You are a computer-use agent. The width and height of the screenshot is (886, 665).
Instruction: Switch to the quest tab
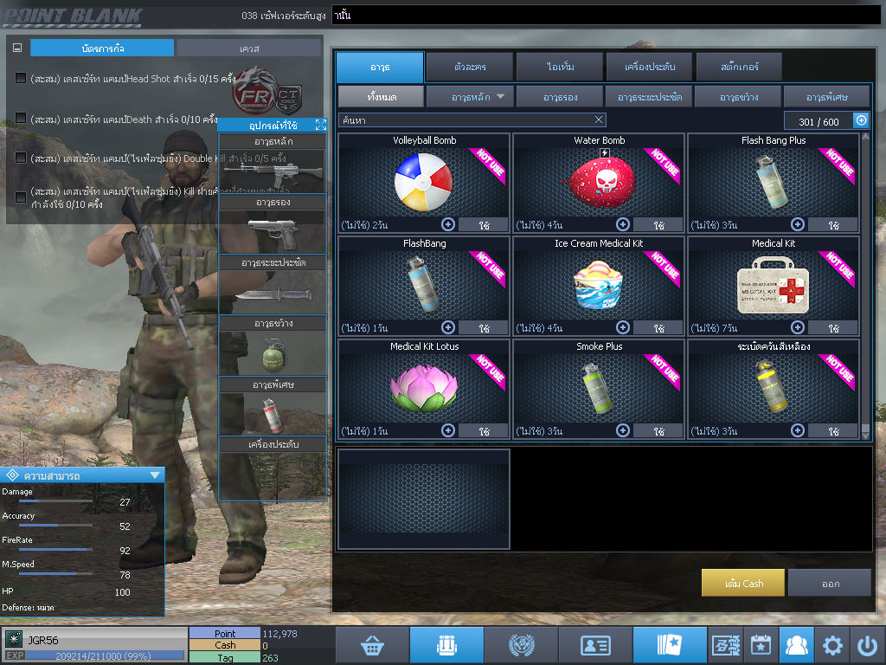pos(248,48)
